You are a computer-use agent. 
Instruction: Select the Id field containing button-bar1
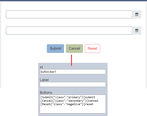point(73,72)
